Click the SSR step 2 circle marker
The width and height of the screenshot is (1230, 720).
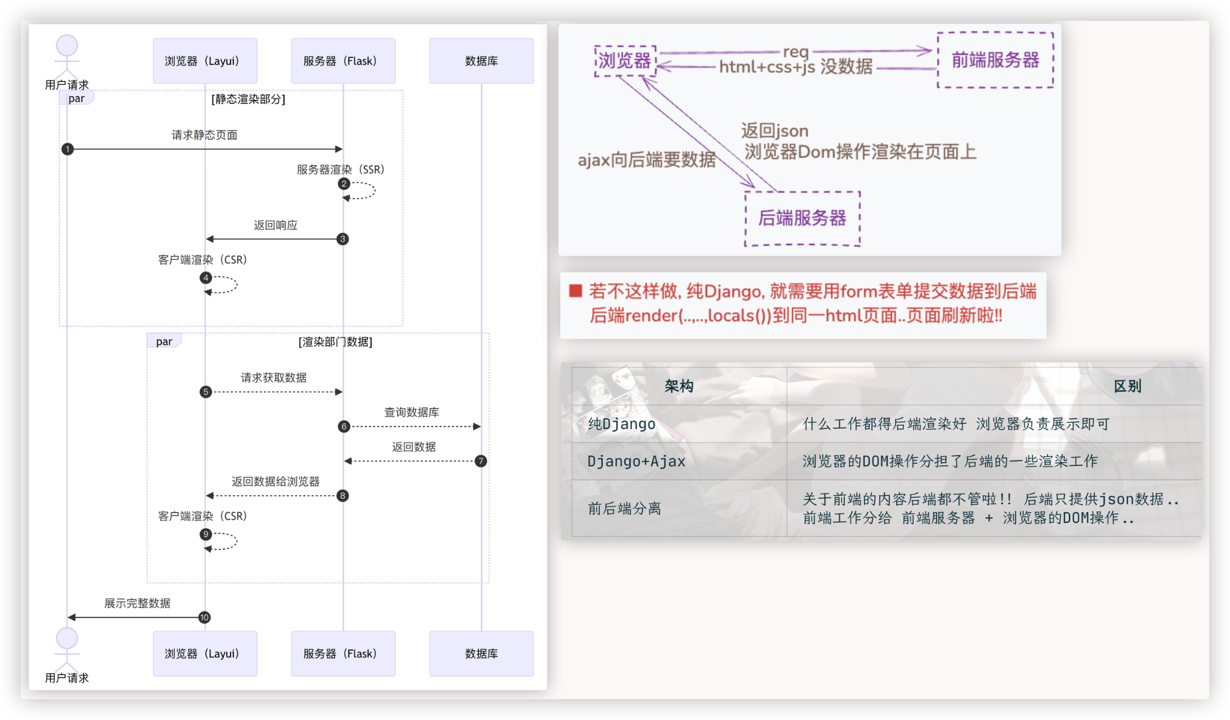pyautogui.click(x=344, y=184)
